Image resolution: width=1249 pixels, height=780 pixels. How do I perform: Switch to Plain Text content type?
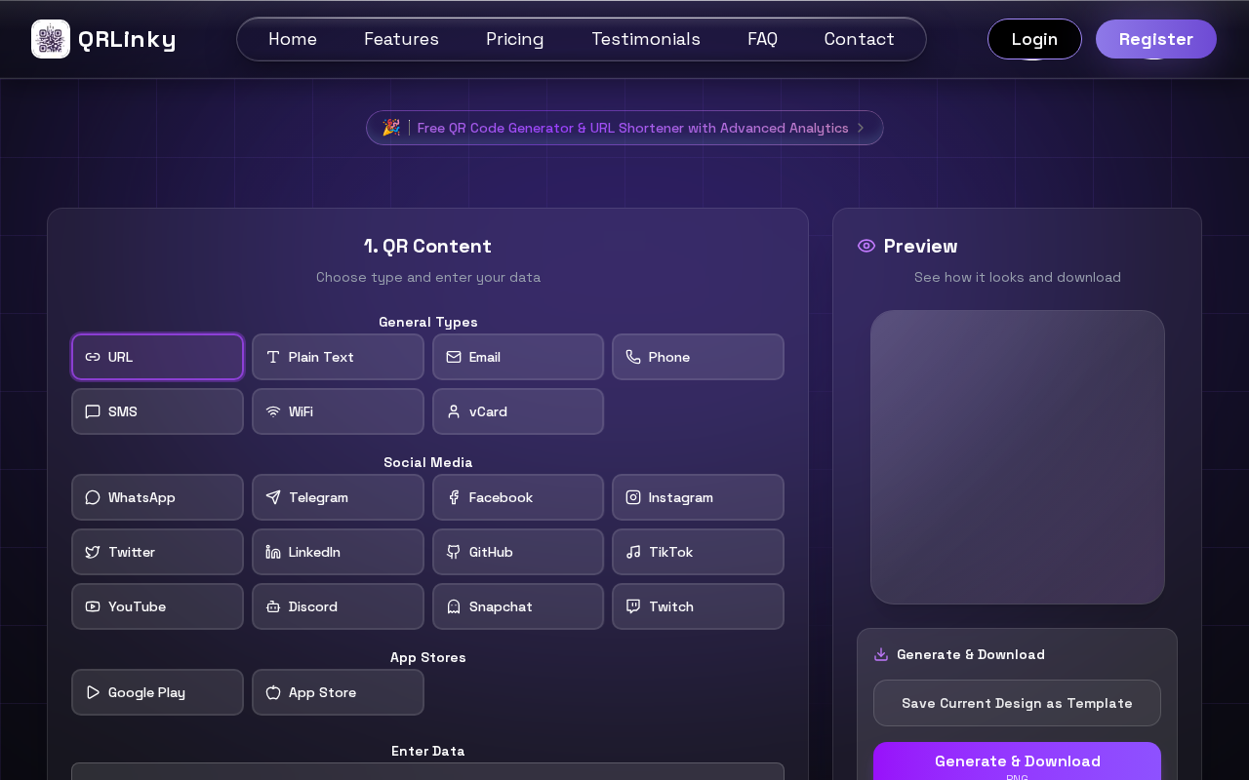(338, 357)
